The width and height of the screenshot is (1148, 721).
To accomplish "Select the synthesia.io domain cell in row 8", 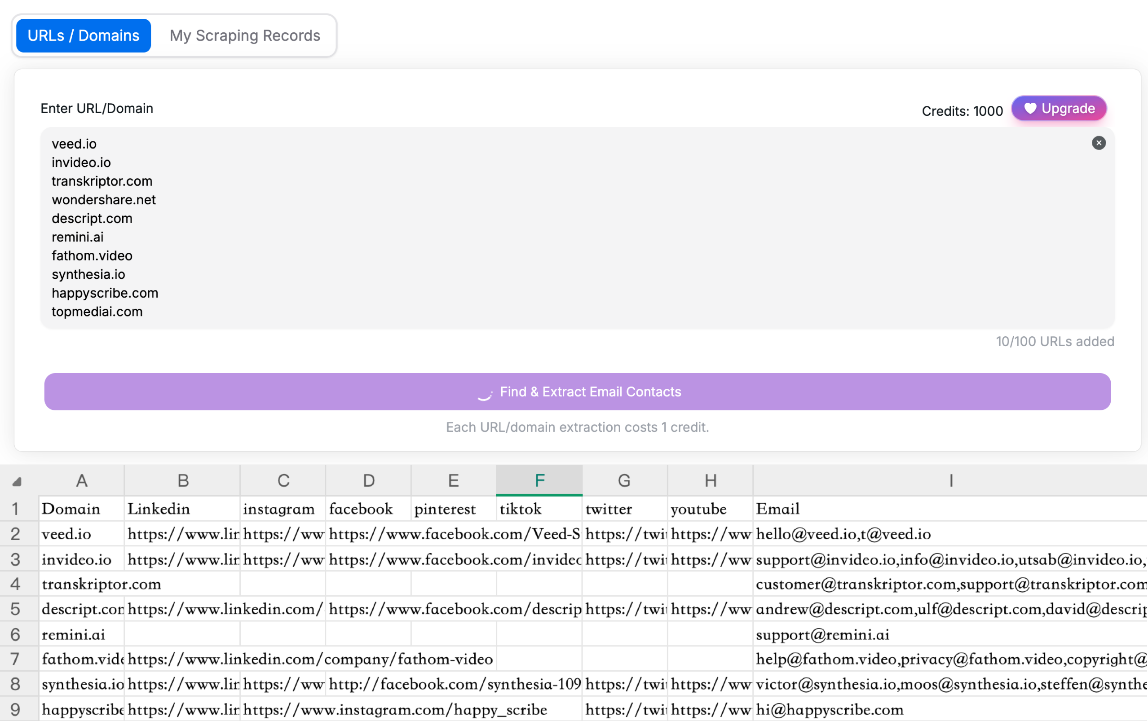I will (x=81, y=684).
